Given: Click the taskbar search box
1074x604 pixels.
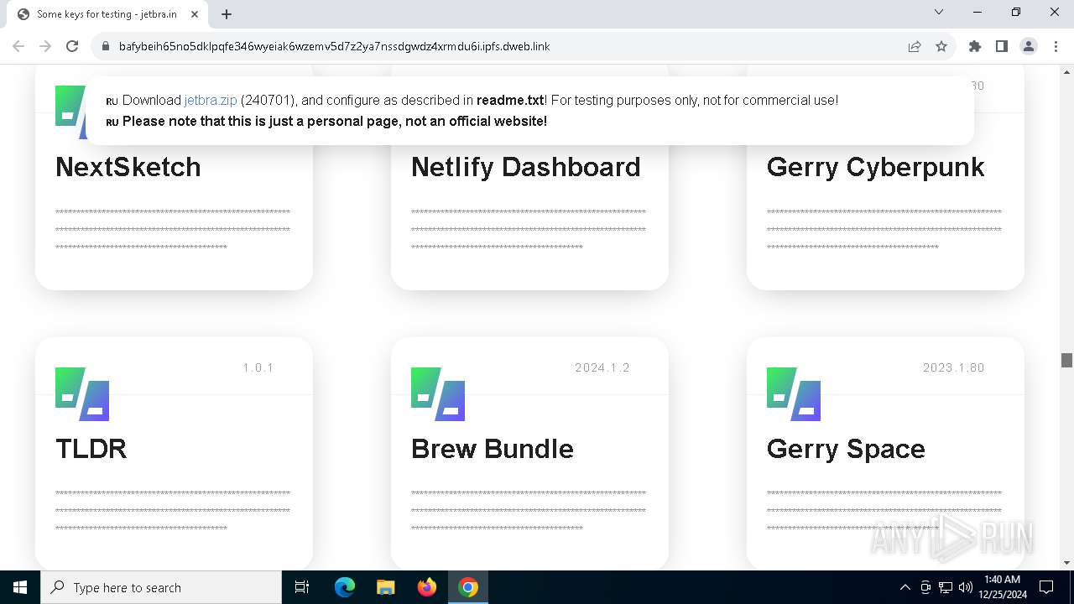Looking at the screenshot, I should pyautogui.click(x=161, y=587).
